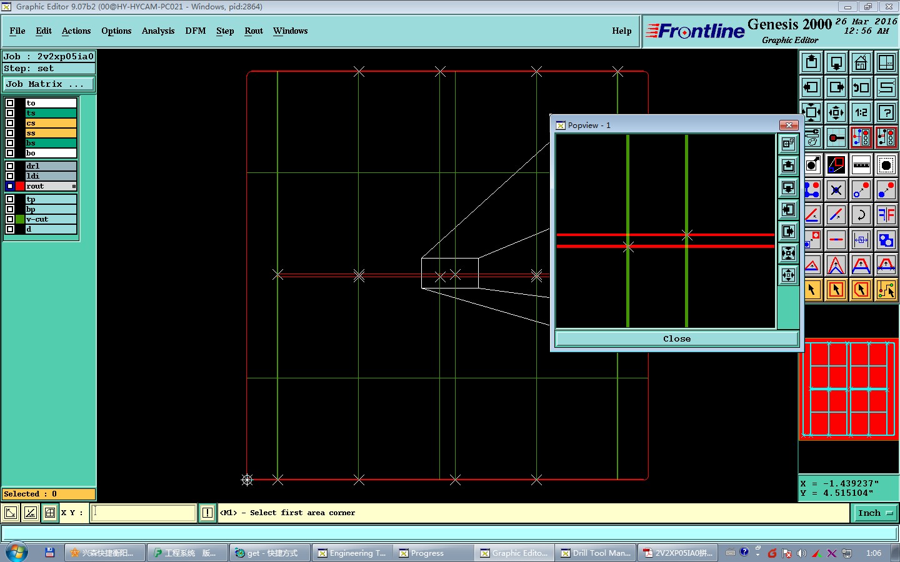Click the zoom out centered arrows icon
The image size is (900, 562).
[836, 112]
